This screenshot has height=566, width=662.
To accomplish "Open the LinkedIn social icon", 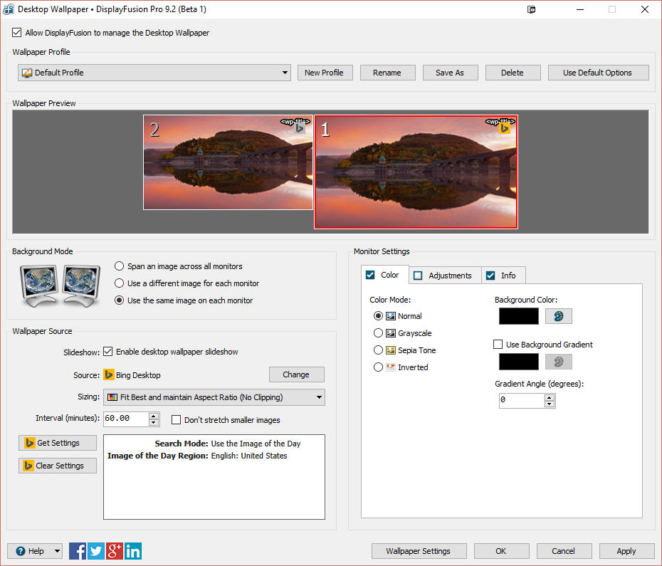I will click(133, 550).
